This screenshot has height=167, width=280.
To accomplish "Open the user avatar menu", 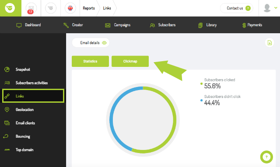I will point(267,8).
